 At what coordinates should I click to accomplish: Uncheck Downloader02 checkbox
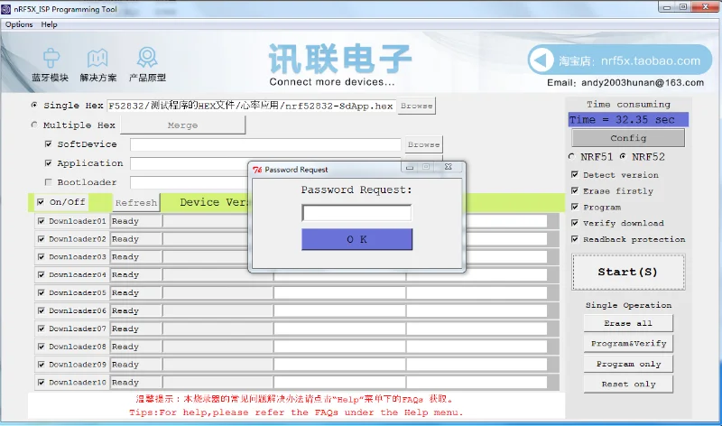(42, 239)
